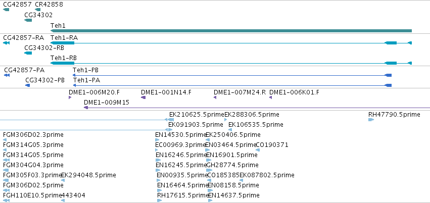Select the DME1-001N14.F feature label

coord(166,92)
